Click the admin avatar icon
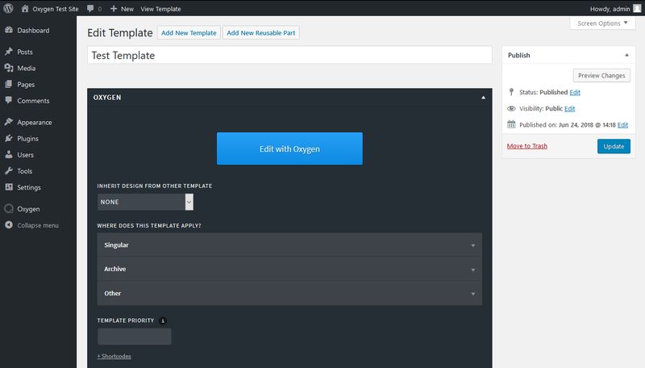This screenshot has width=645, height=368. point(637,8)
